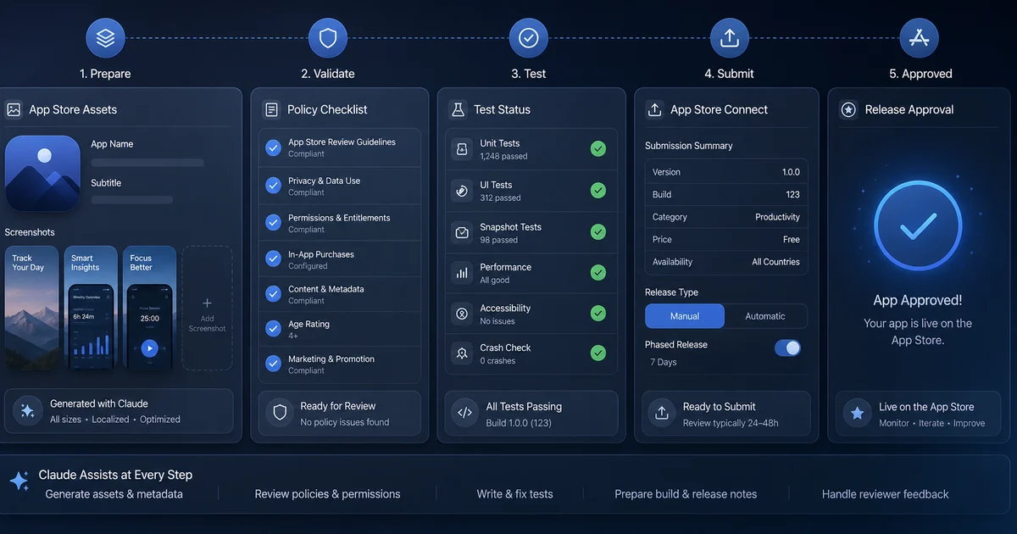Click the Availability All Countries row
This screenshot has width=1017, height=534.
tap(726, 262)
